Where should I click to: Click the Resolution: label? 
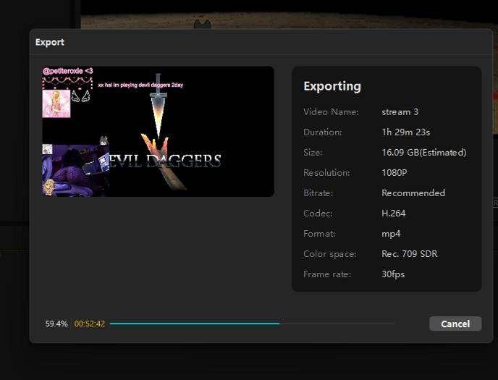click(x=326, y=173)
